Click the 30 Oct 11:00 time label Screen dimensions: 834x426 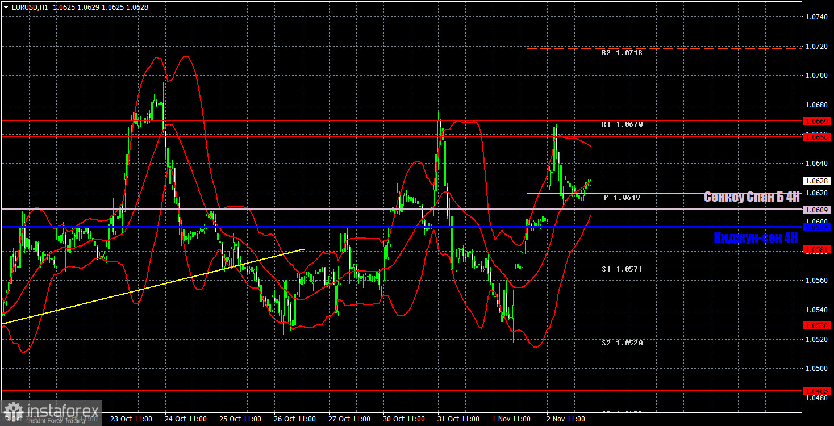403,419
